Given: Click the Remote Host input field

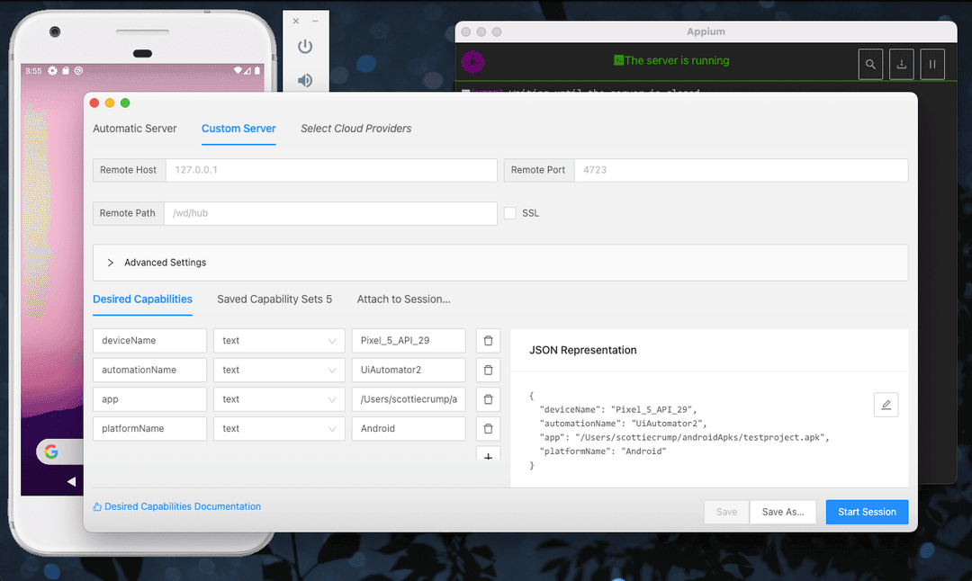Looking at the screenshot, I should point(330,170).
